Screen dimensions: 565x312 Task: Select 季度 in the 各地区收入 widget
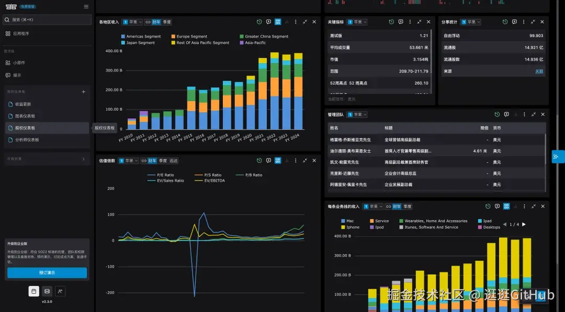[167, 22]
